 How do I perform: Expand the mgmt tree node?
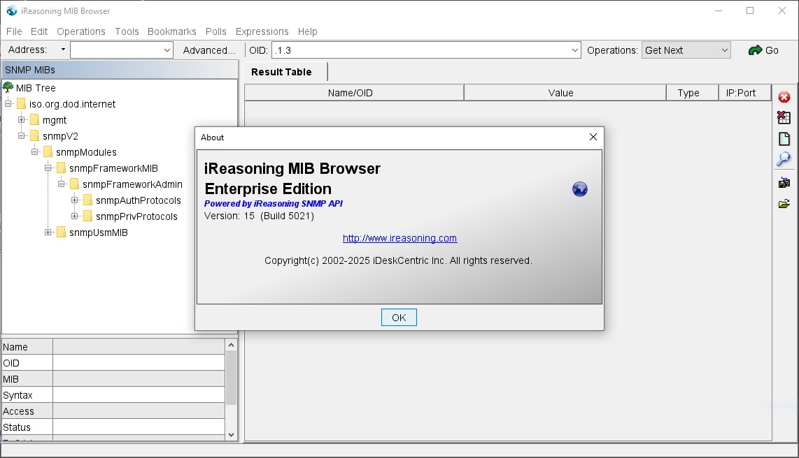[22, 120]
